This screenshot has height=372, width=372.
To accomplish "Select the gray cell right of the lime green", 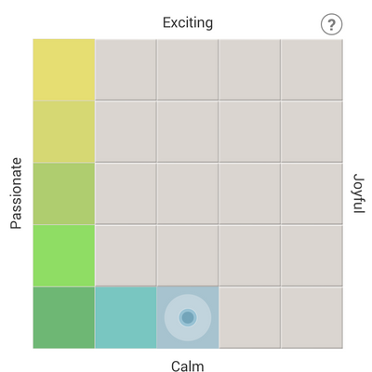I will (x=126, y=256).
